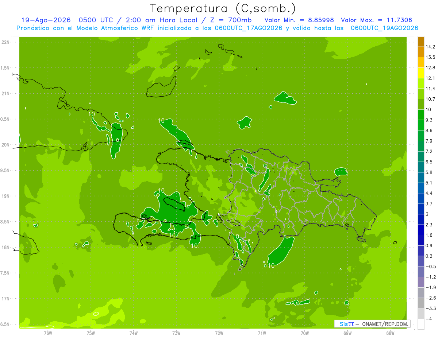Screen dimensions: 438x338
Task: Click the colorbar value "7.9"
Action: pyautogui.click(x=429, y=141)
